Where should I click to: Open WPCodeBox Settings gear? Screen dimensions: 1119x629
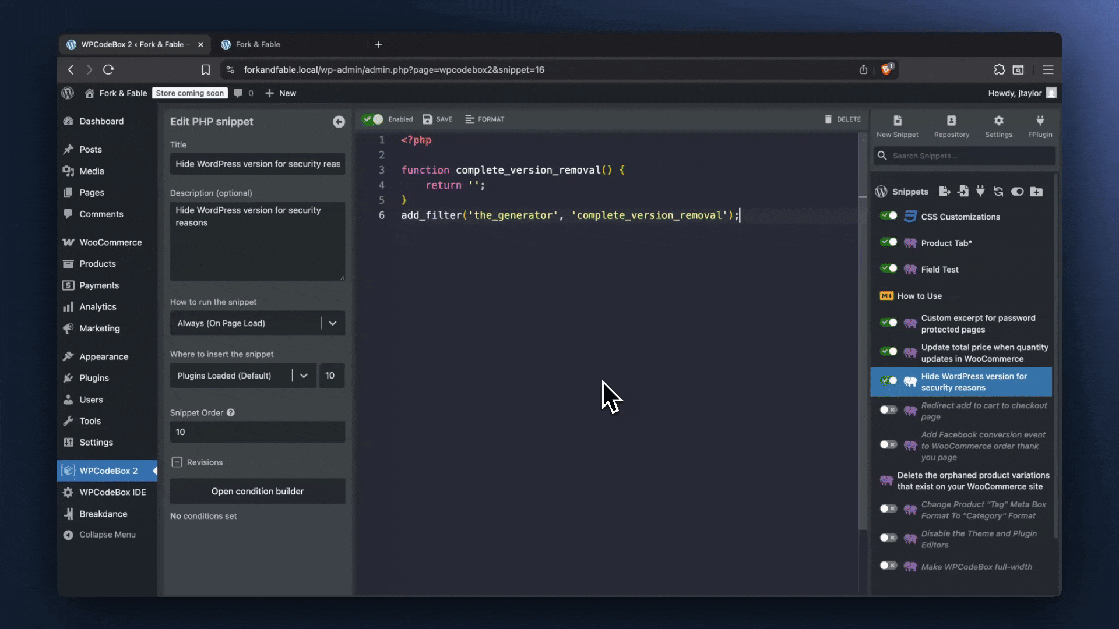(998, 126)
